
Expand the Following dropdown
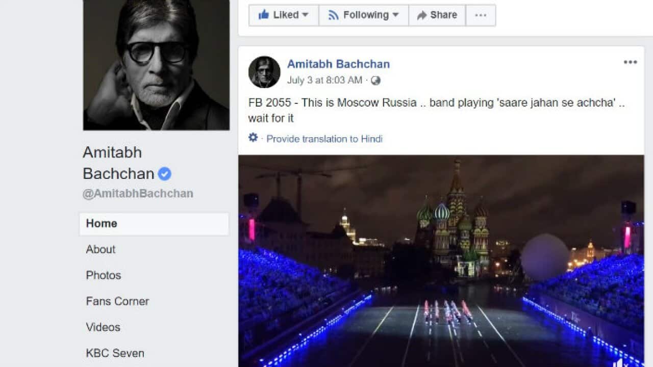coord(363,15)
